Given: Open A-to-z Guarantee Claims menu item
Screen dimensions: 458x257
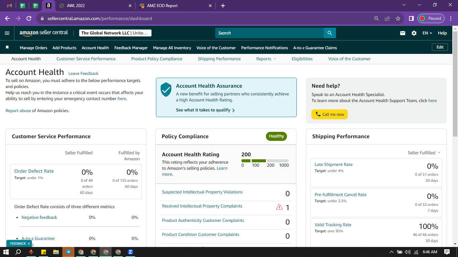Looking at the screenshot, I should (315, 48).
